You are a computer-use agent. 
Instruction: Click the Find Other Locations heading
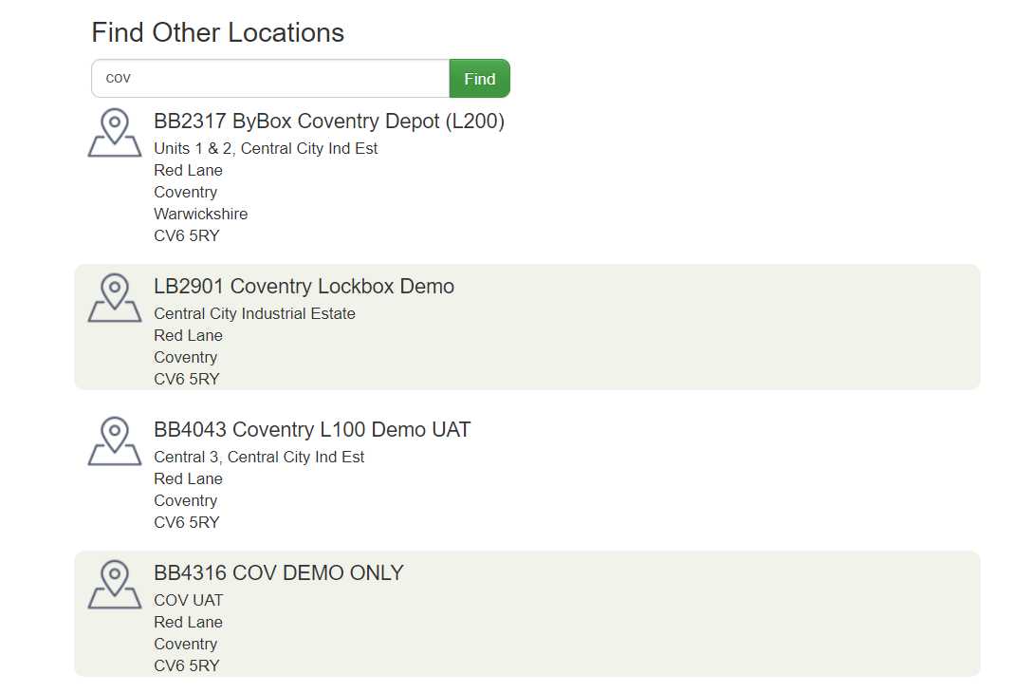coord(217,32)
